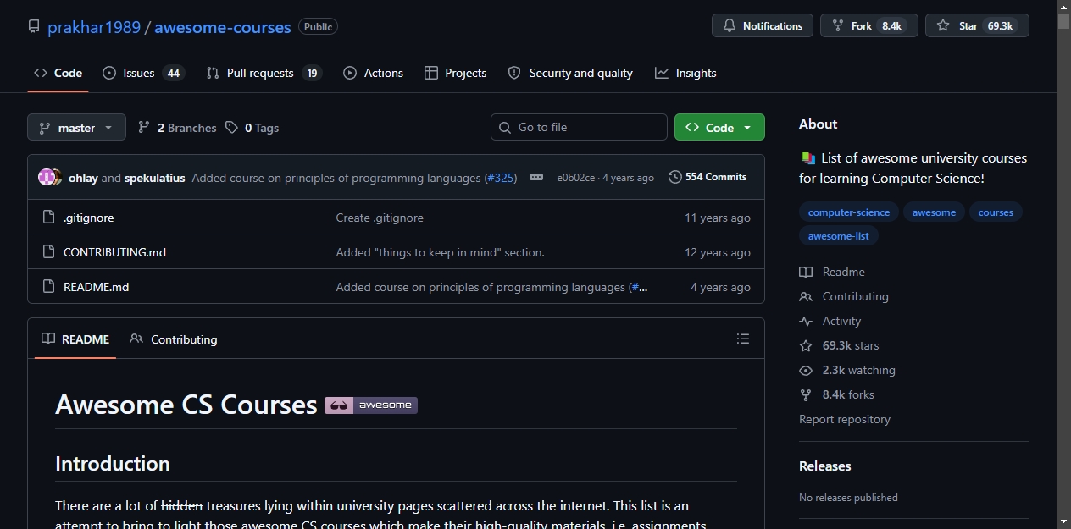Open the Projects tab
This screenshot has width=1071, height=529.
coord(455,73)
